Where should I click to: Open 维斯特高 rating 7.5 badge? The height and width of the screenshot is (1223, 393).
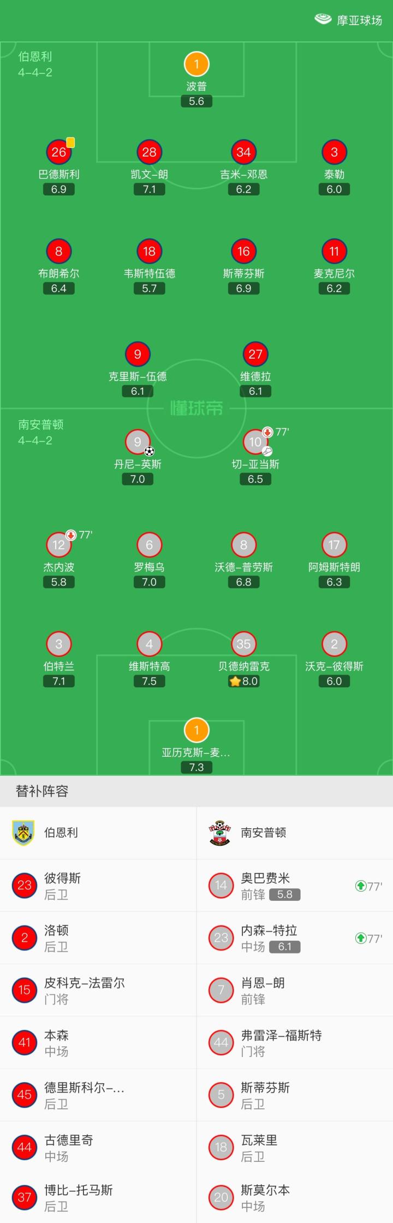coord(149,681)
